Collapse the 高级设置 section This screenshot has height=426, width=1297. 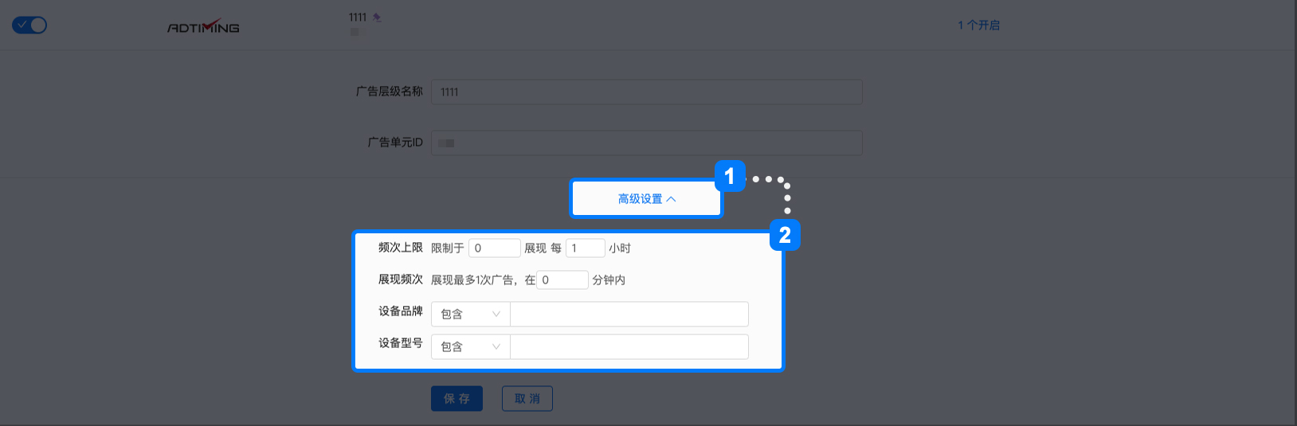[x=646, y=199]
